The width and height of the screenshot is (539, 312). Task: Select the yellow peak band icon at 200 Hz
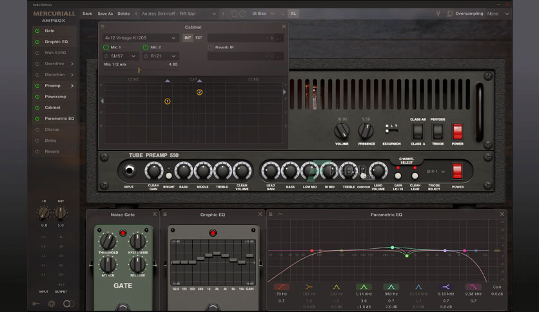tap(336, 287)
